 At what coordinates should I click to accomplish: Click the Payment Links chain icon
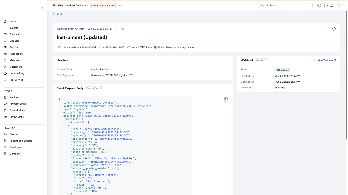(x=5, y=104)
